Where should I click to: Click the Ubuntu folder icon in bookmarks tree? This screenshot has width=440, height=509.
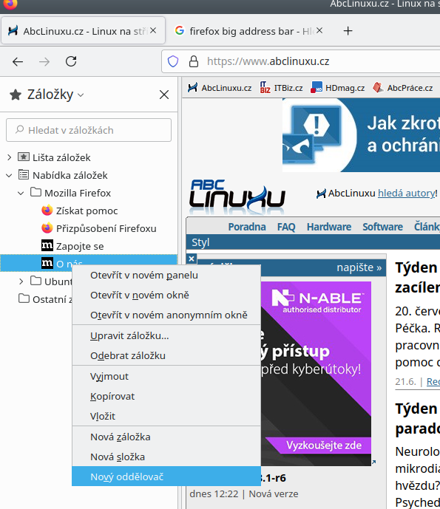pyautogui.click(x=35, y=281)
